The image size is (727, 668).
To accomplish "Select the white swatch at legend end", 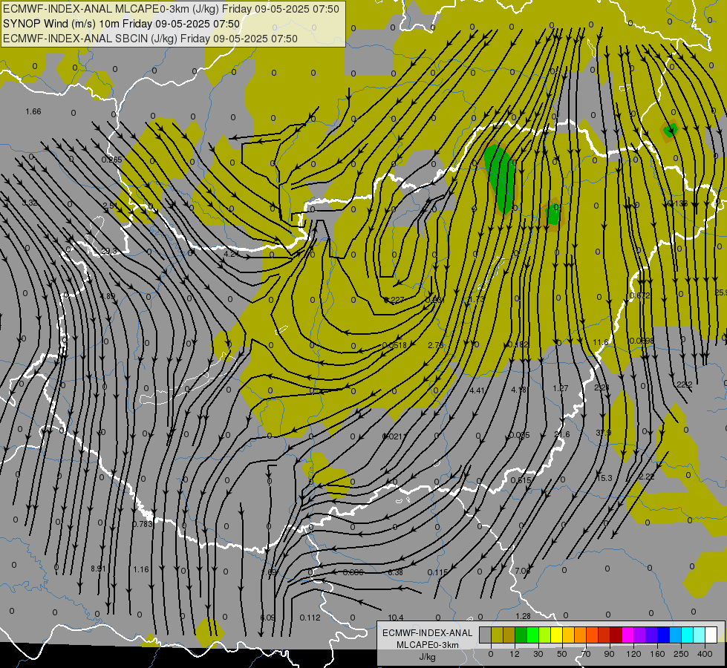I will coord(711,635).
